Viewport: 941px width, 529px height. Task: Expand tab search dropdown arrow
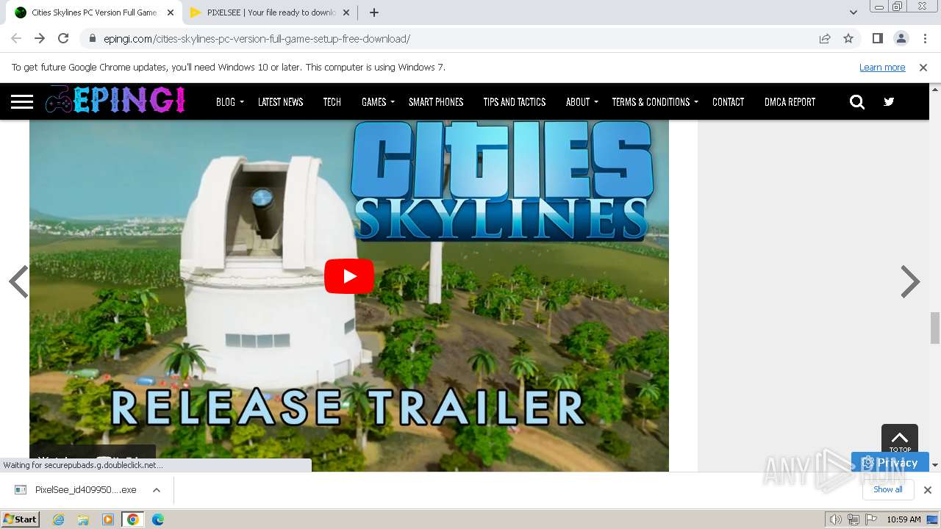[853, 12]
